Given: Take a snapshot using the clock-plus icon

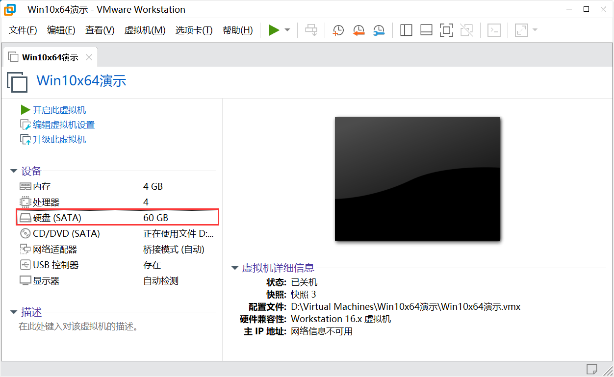Looking at the screenshot, I should click(x=338, y=30).
